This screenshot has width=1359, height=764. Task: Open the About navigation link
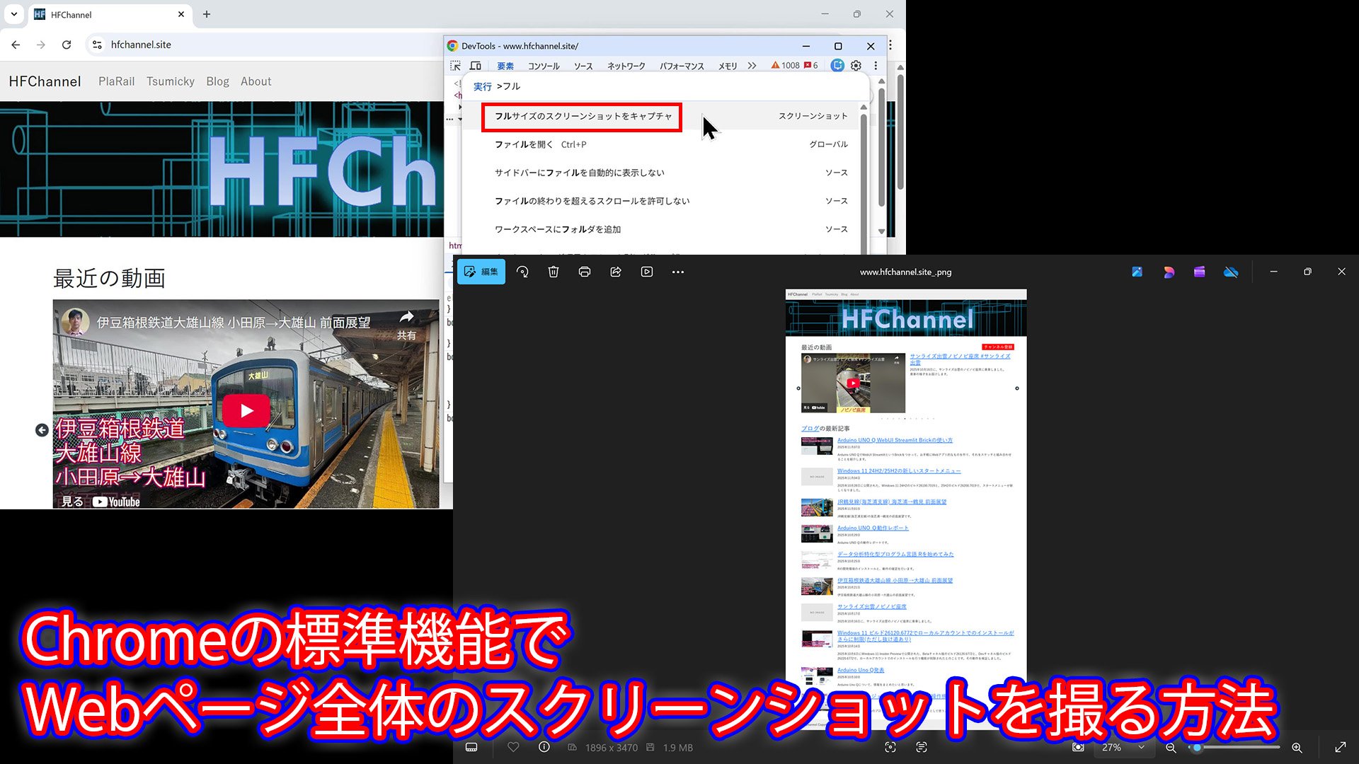click(256, 81)
